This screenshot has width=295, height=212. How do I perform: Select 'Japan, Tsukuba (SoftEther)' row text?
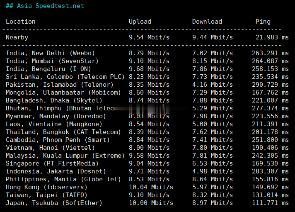[54, 203]
